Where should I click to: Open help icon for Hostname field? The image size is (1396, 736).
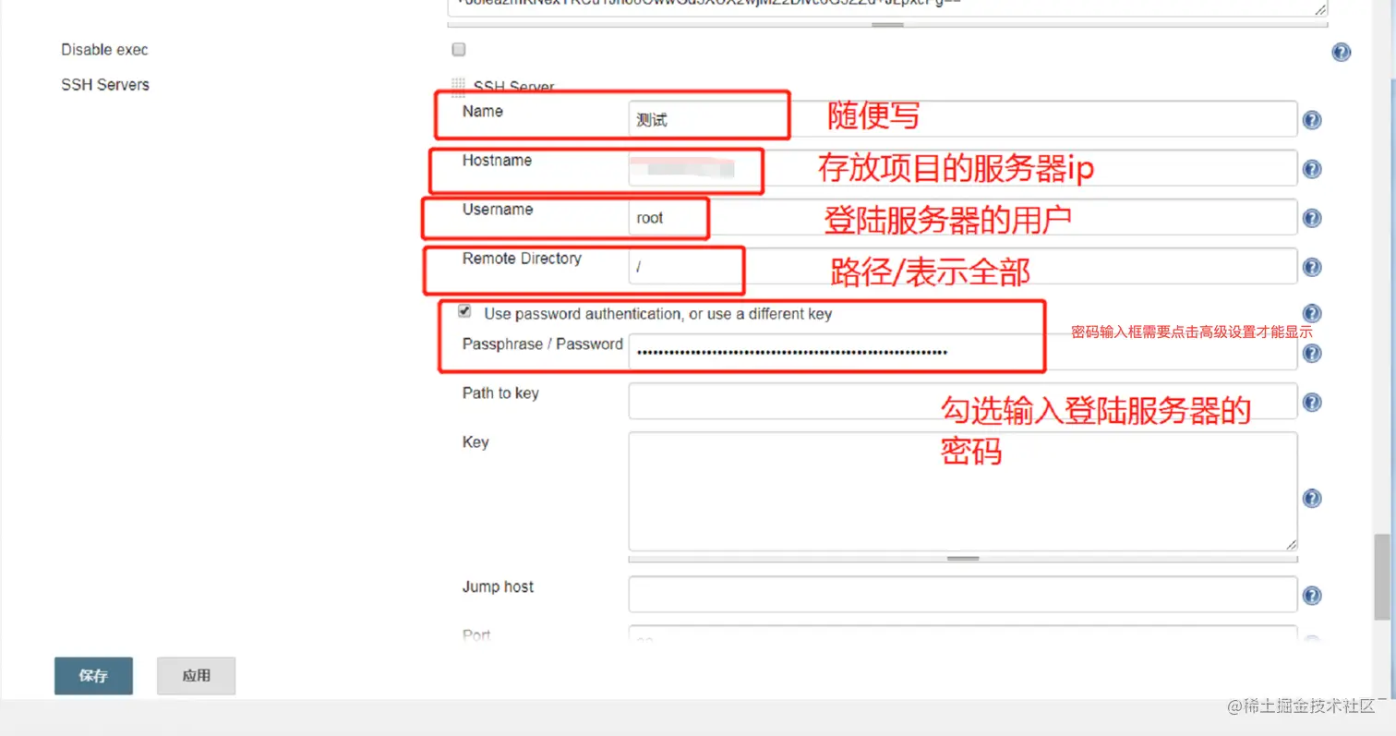click(1311, 169)
